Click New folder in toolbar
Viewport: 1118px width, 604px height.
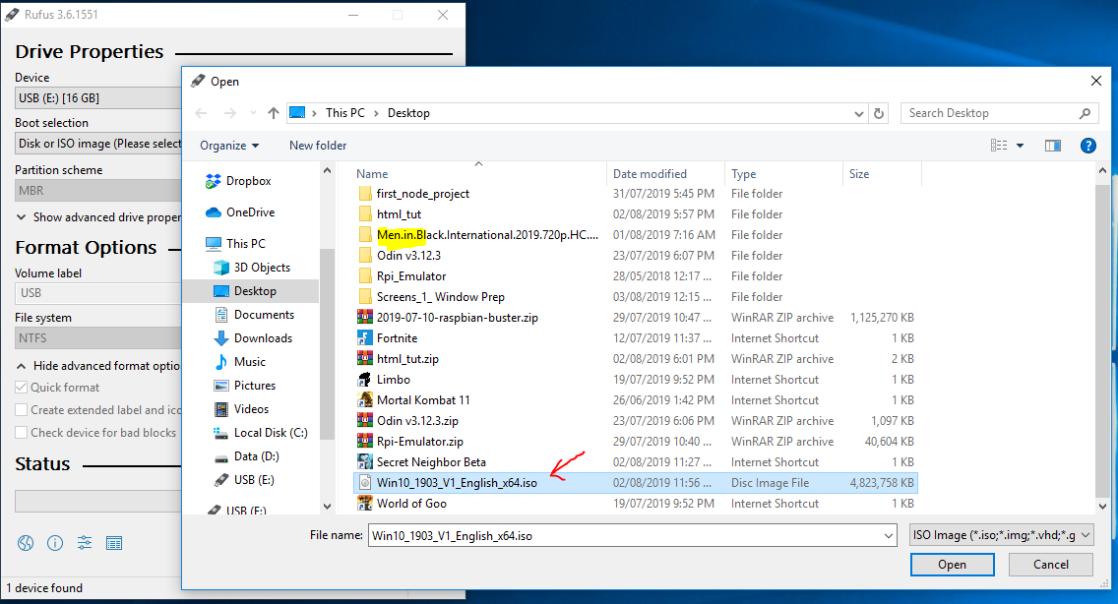[318, 146]
